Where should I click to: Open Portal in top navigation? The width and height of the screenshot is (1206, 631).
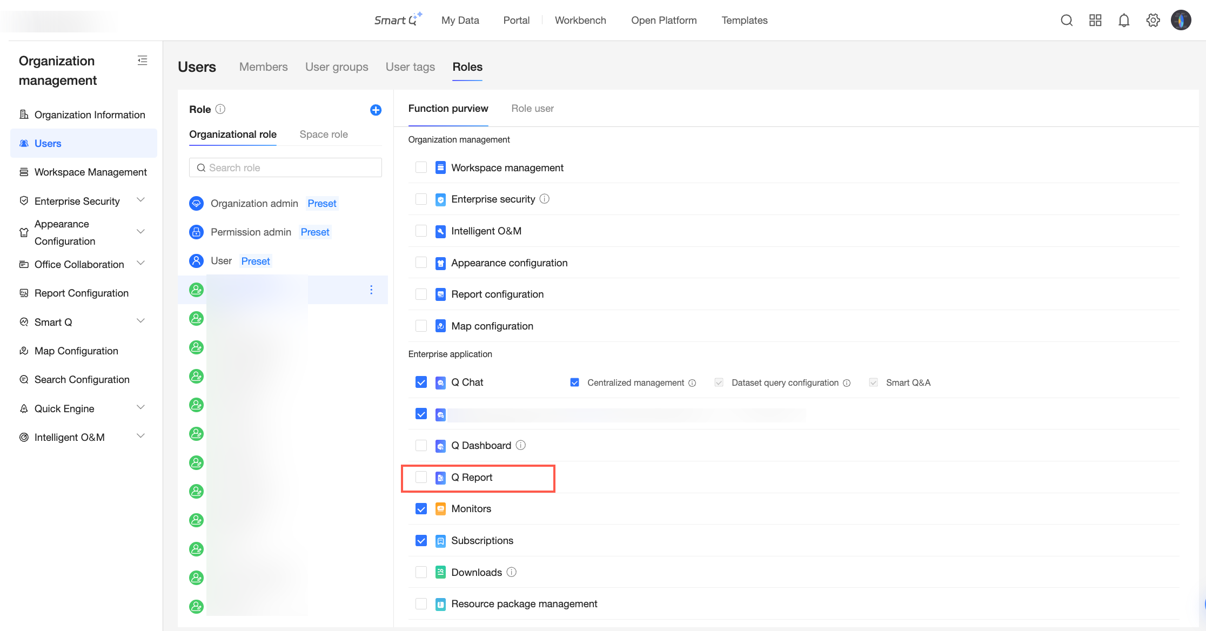coord(517,21)
